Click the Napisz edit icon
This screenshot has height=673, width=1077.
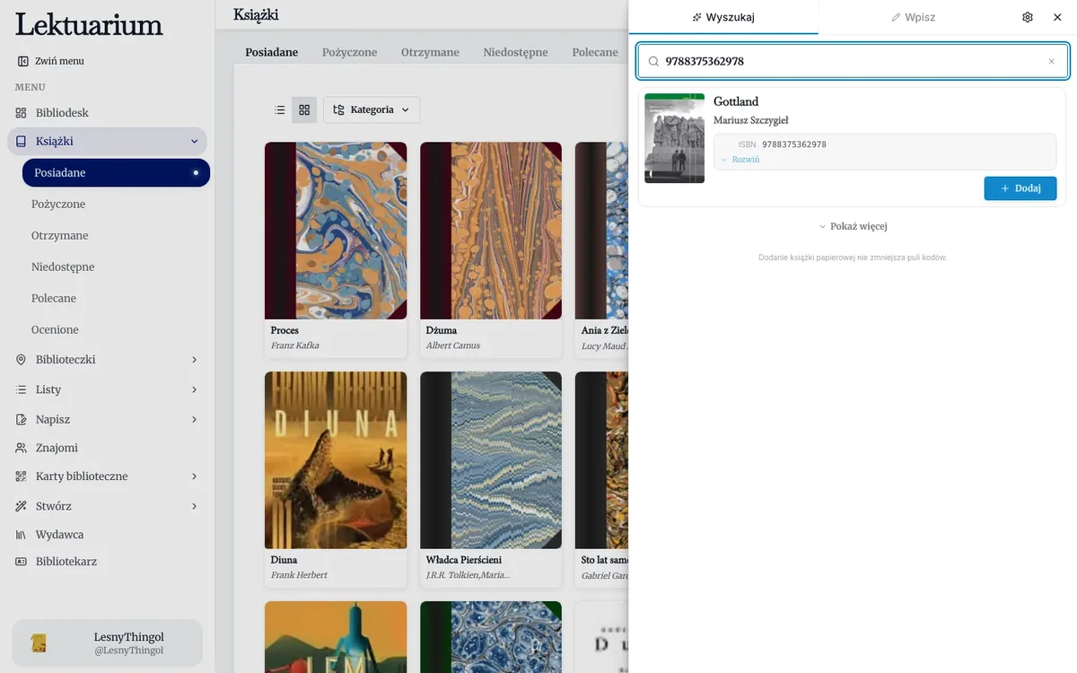(22, 419)
